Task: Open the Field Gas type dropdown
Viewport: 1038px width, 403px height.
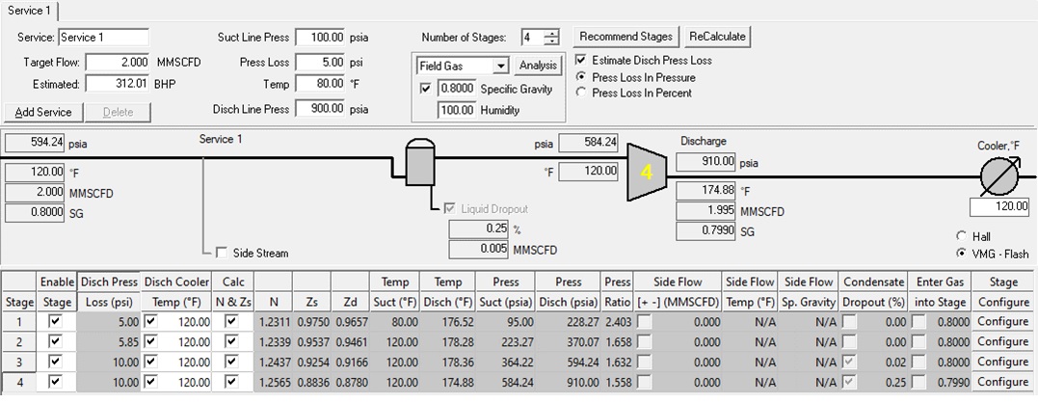Action: tap(499, 66)
